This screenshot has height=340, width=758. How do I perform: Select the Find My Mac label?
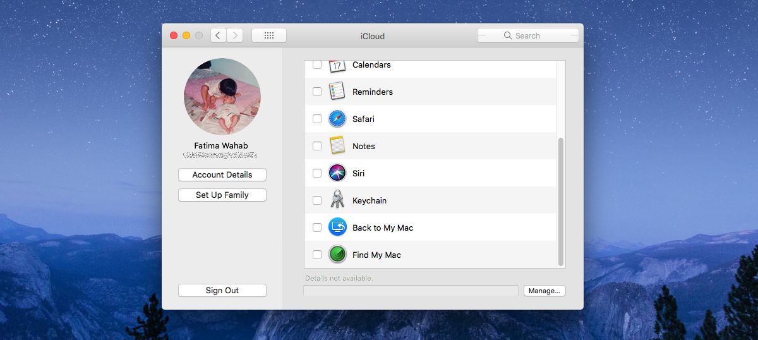click(376, 255)
